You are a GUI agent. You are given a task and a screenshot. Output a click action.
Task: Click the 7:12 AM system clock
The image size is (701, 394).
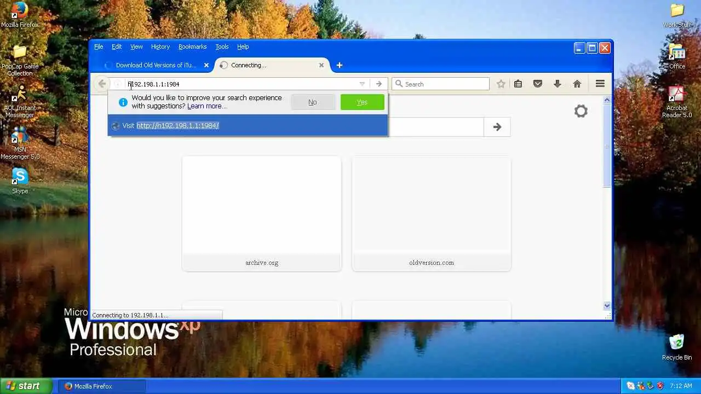click(681, 386)
